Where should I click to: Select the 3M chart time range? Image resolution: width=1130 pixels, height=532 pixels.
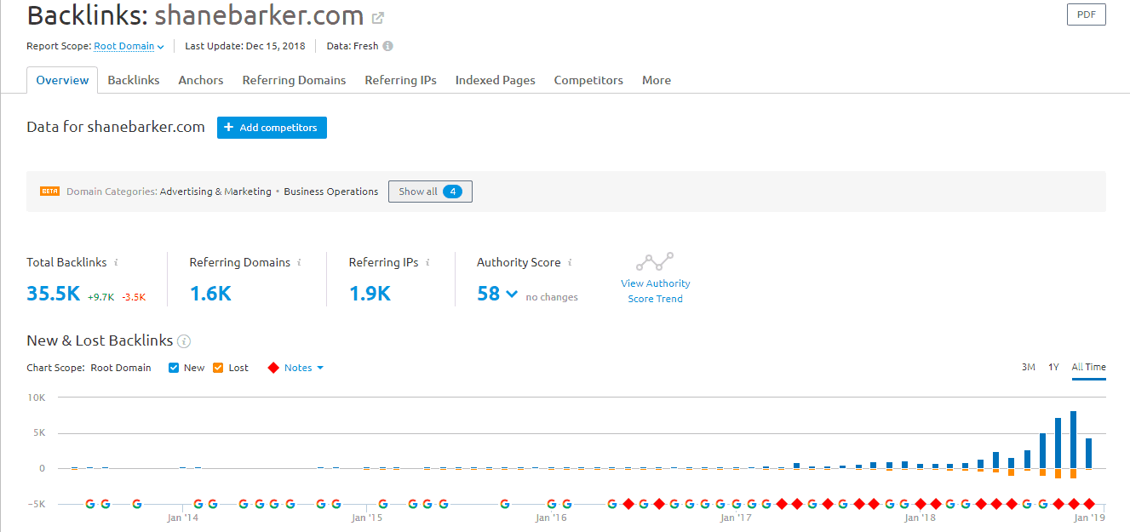click(1028, 367)
